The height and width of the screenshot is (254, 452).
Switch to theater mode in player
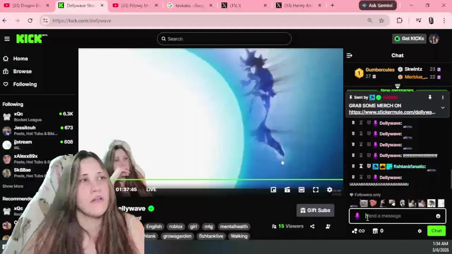pyautogui.click(x=301, y=190)
